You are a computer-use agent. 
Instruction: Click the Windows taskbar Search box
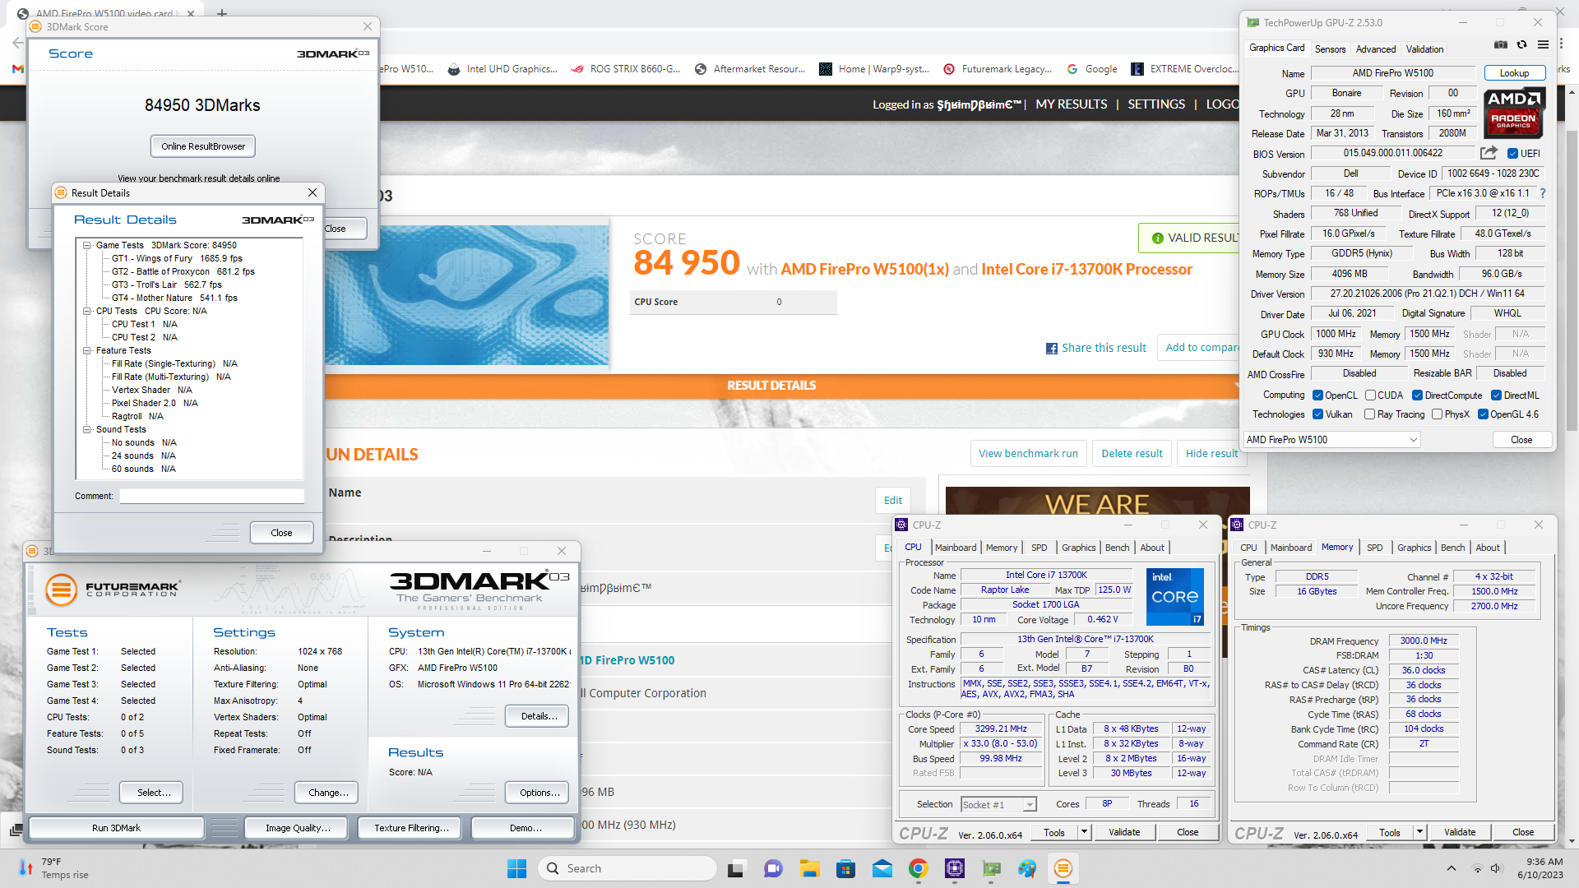pos(627,868)
